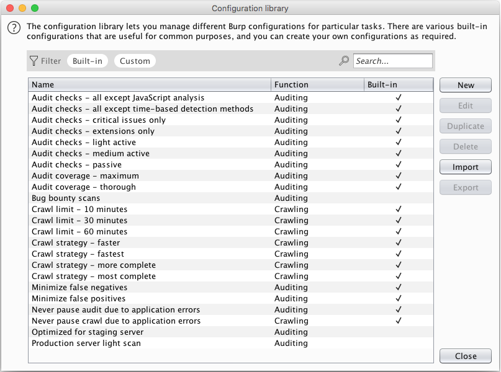Click the search magnifier icon

click(344, 61)
